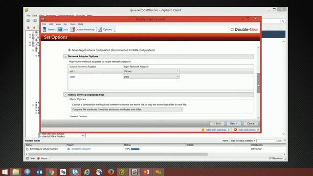This screenshot has width=313, height=176.
Task: Click the vSphere search magnifier icon
Action: coord(283,21)
